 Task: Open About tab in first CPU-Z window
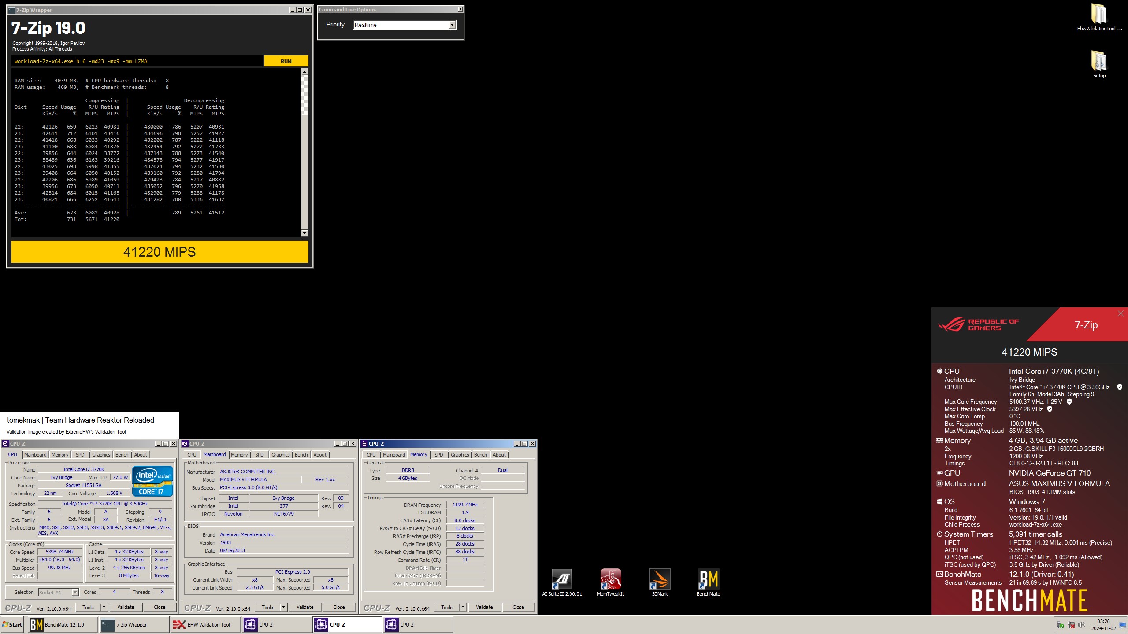(141, 455)
